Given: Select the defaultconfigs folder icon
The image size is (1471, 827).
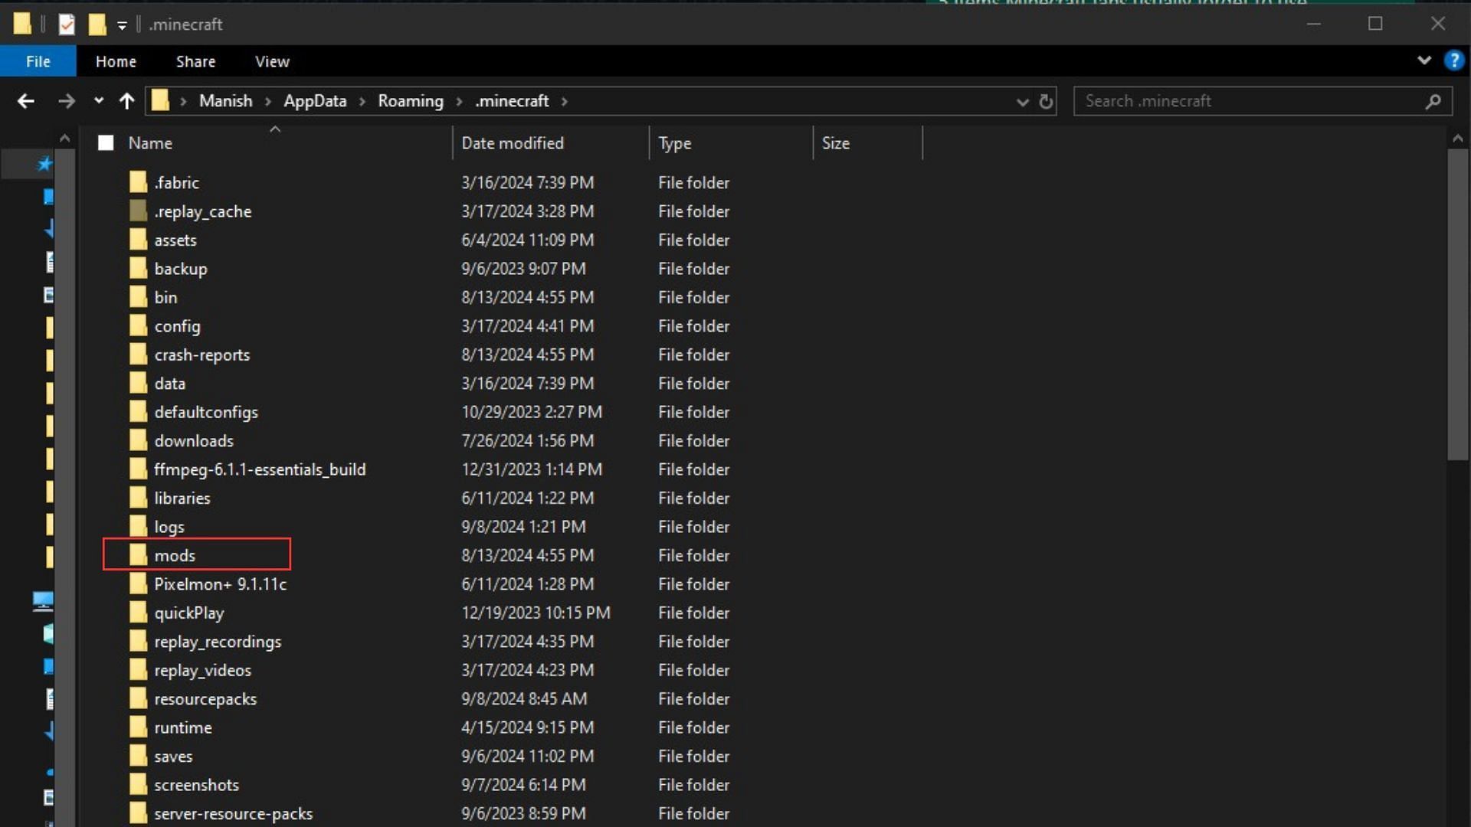Looking at the screenshot, I should click(138, 412).
